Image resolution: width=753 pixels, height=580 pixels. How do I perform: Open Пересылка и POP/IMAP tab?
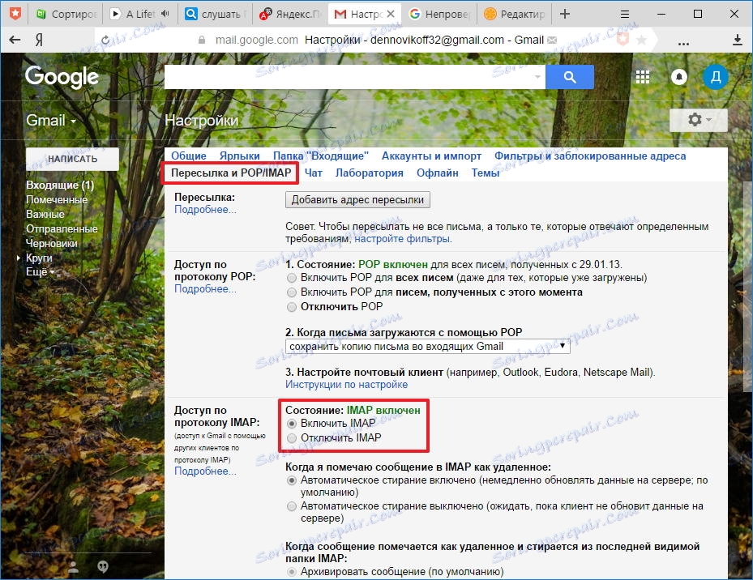click(x=231, y=173)
